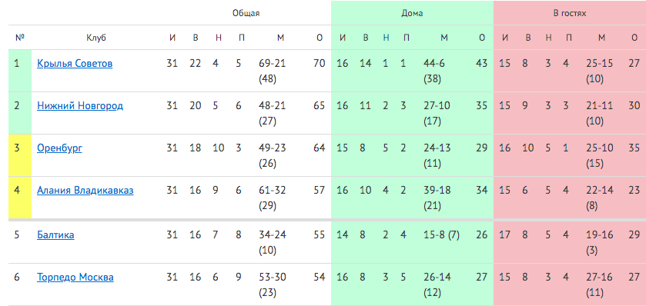The image size is (646, 306).
Task: Select the Общая table section header
Action: coord(246,13)
